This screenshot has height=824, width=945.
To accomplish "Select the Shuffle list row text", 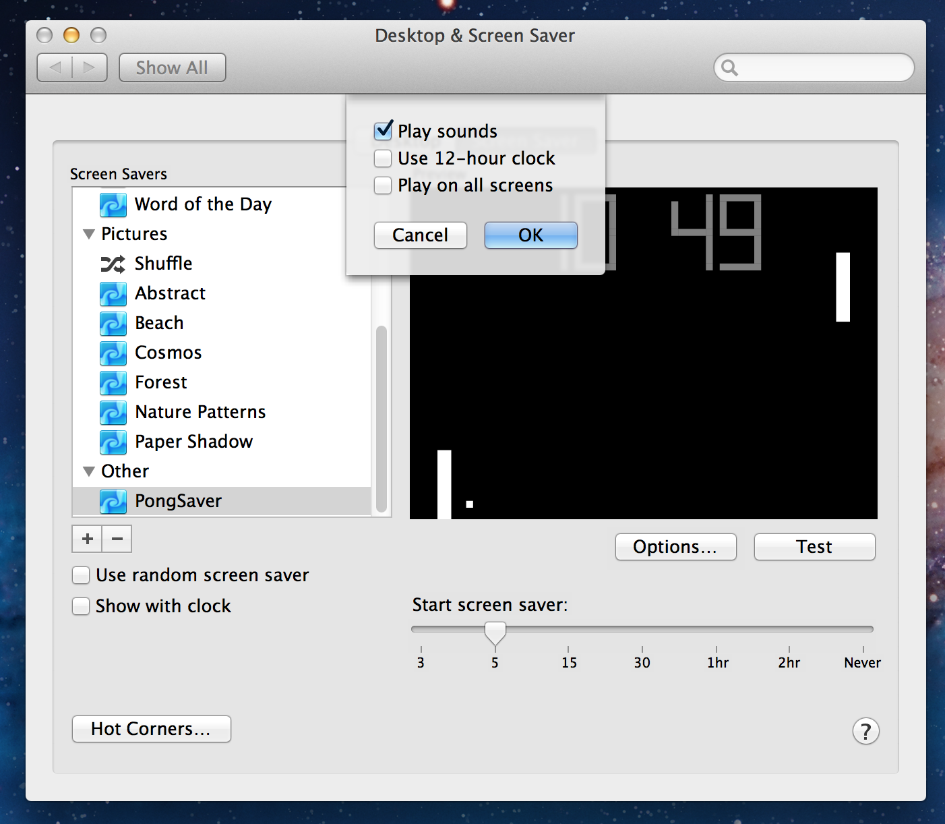I will click(163, 264).
